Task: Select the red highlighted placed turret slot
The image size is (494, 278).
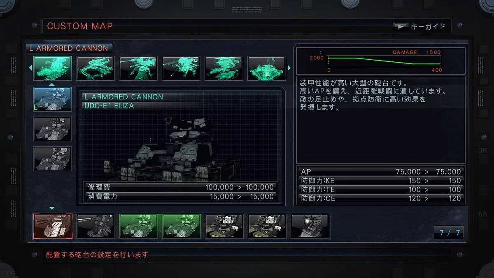Action: click(52, 226)
